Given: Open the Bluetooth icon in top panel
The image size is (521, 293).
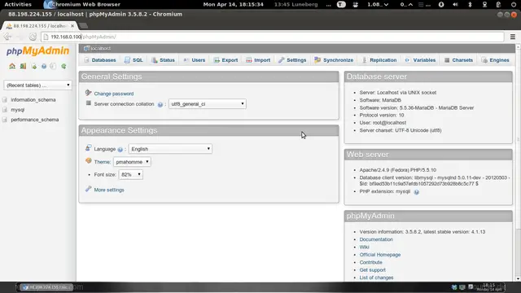Looking at the screenshot, I should tap(470, 4).
